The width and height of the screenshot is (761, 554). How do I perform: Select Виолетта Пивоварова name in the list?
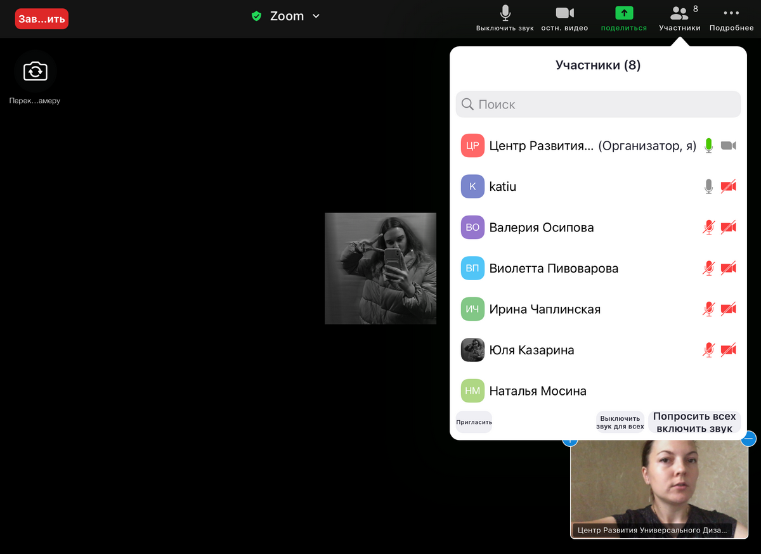[554, 269]
